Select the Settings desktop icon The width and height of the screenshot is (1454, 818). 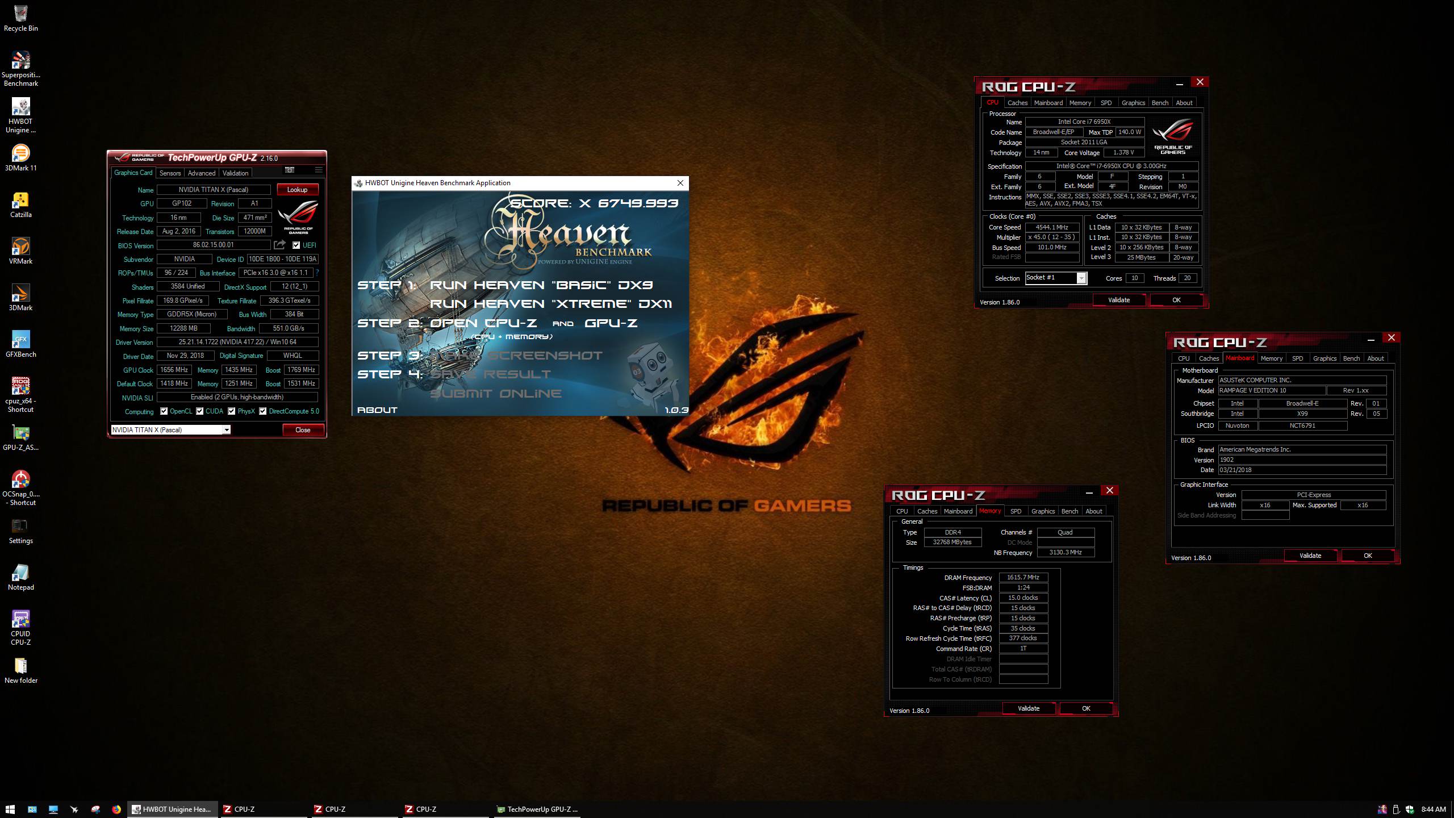[21, 531]
